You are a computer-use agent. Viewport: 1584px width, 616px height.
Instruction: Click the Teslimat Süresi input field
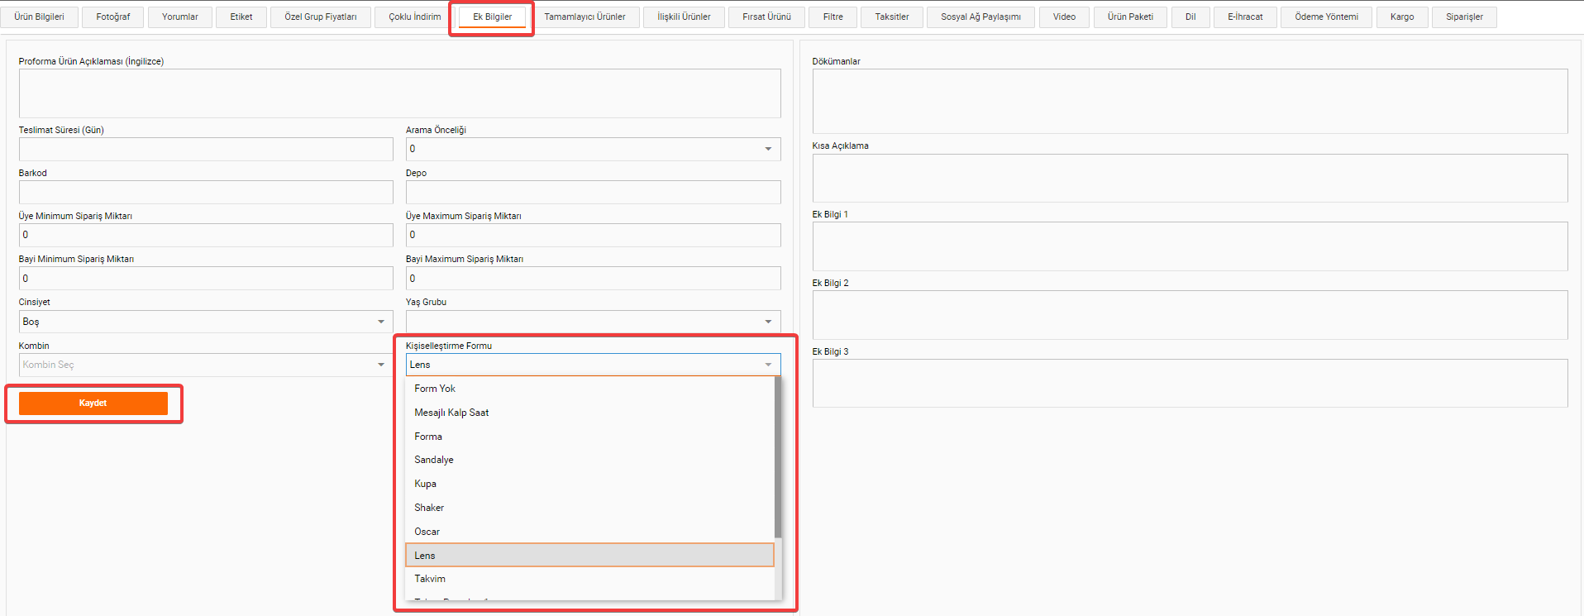pos(206,149)
